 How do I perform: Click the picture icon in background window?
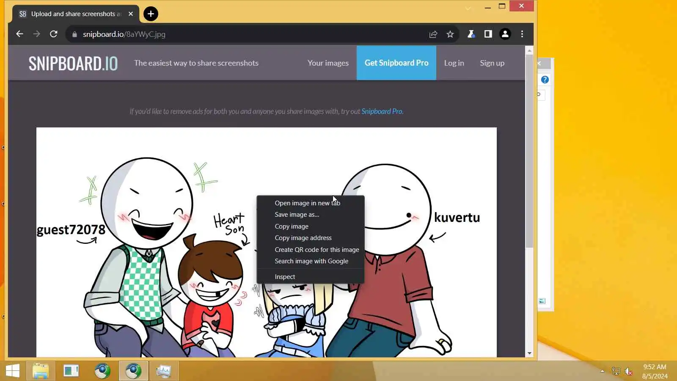[542, 301]
